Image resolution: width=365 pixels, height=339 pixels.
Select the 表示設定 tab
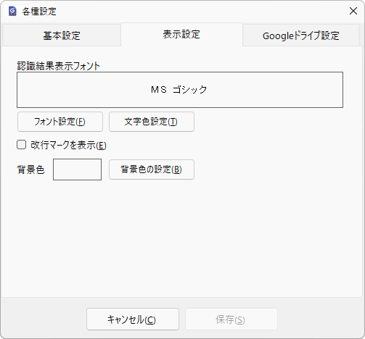[x=181, y=34]
